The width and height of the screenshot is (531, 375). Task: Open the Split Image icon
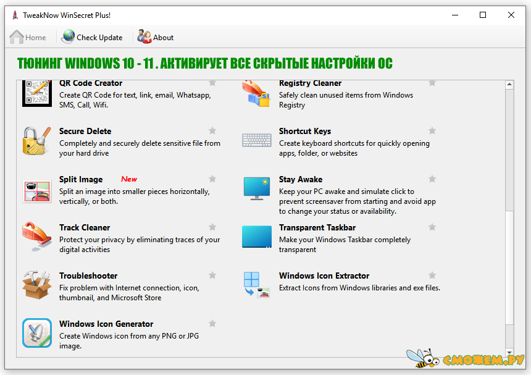[x=37, y=191]
